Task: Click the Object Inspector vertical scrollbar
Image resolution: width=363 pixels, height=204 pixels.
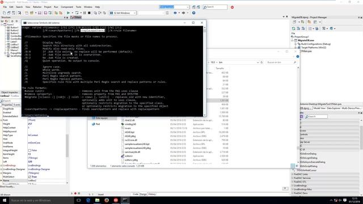Action: 67,146
